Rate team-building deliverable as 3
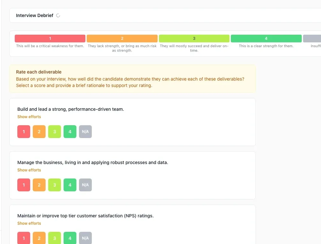321x244 pixels. [x=55, y=132]
